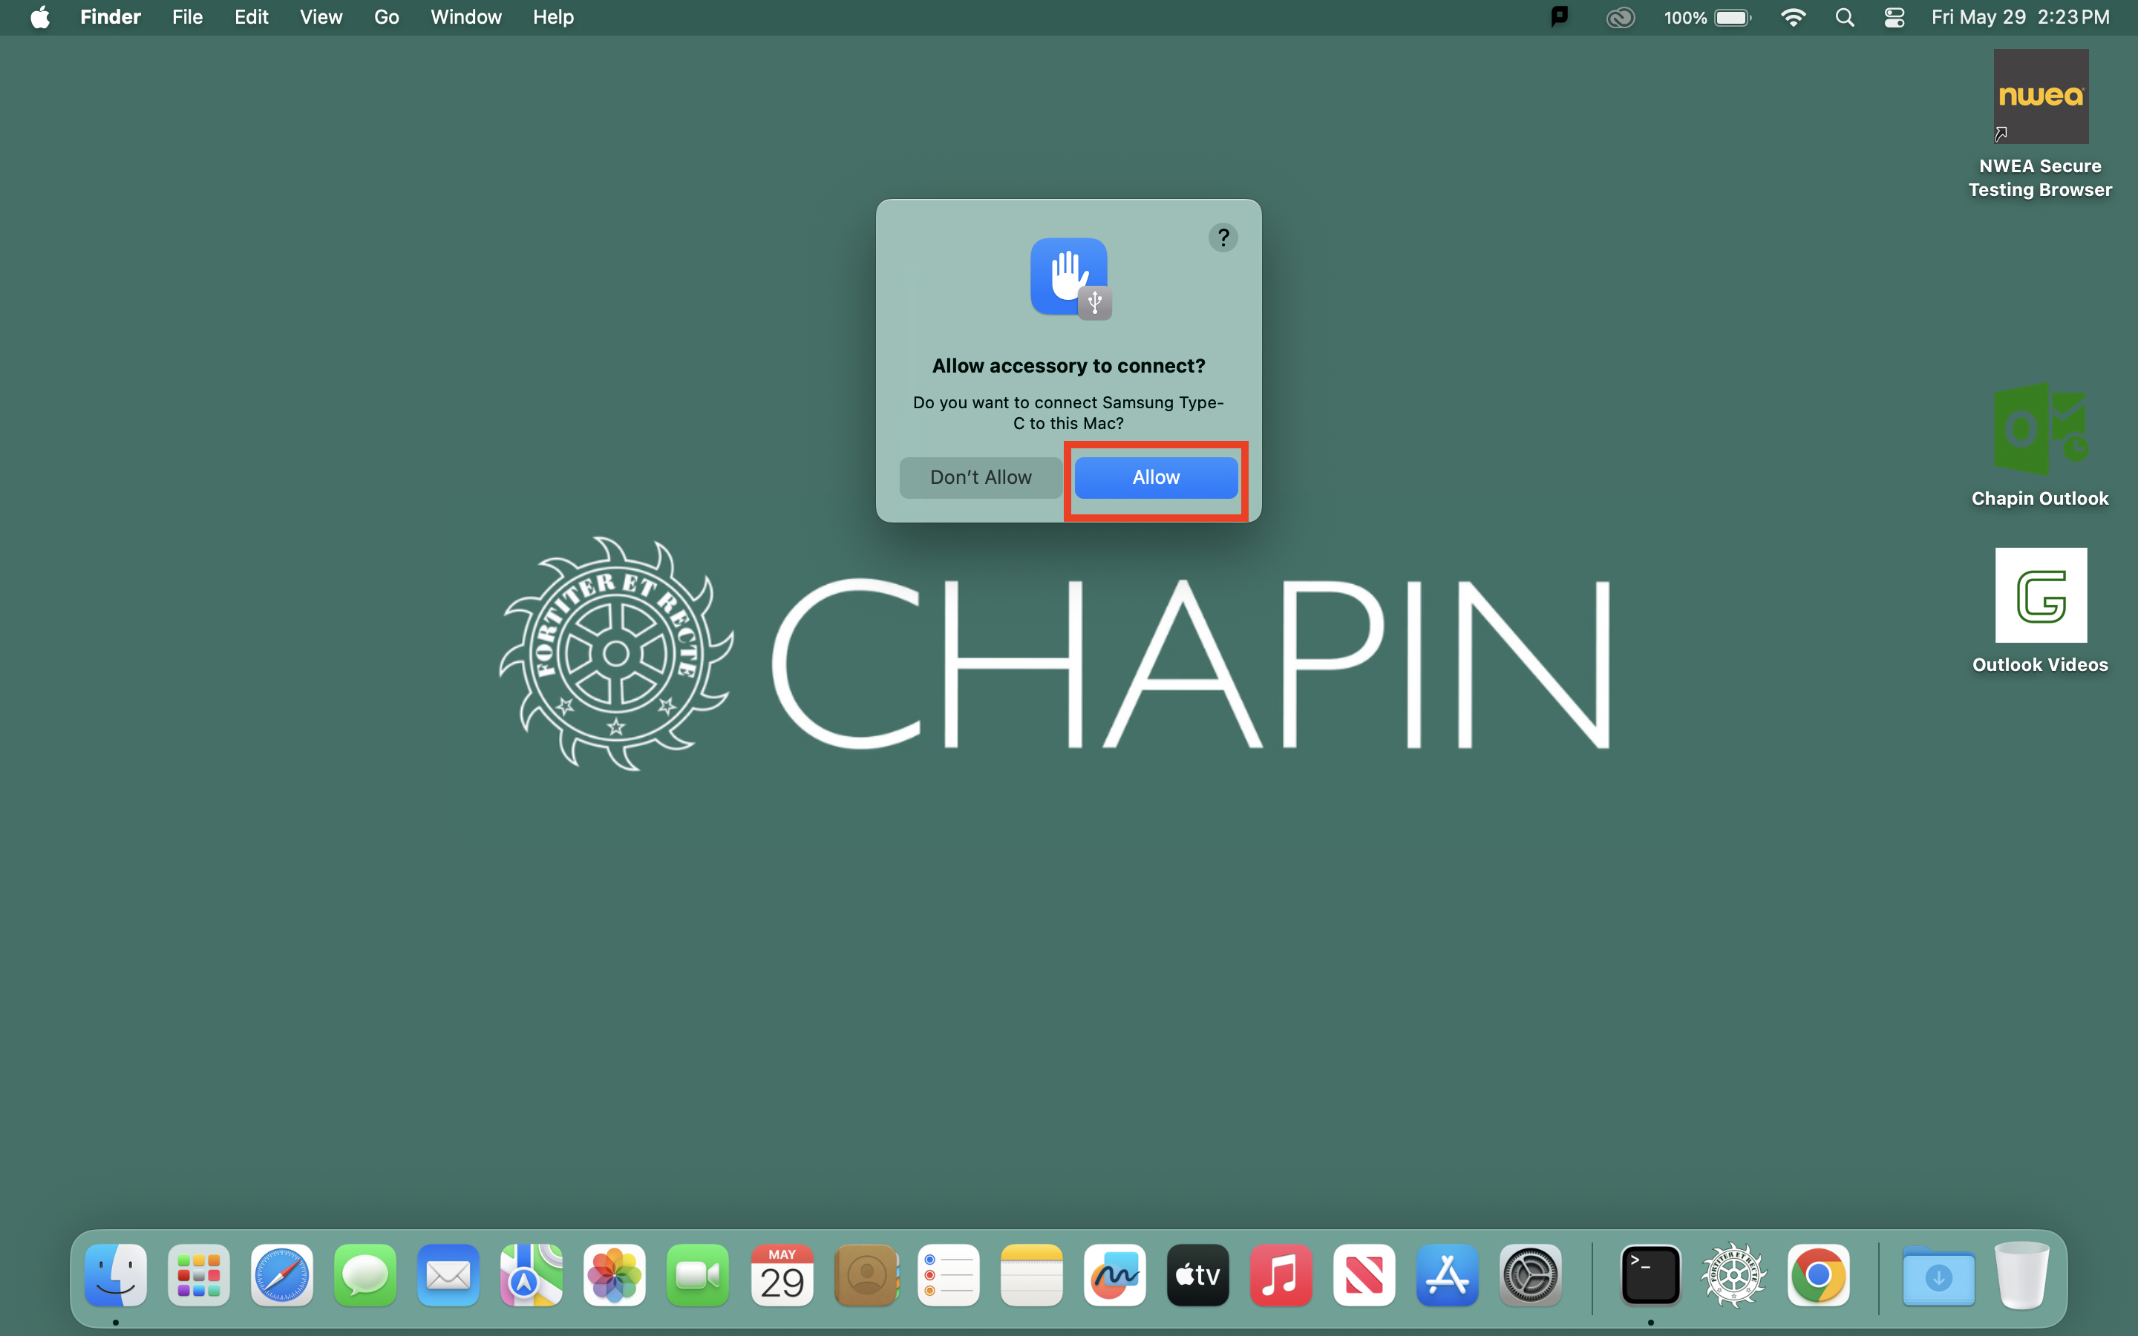
Task: Open the Help menu
Action: pyautogui.click(x=553, y=17)
